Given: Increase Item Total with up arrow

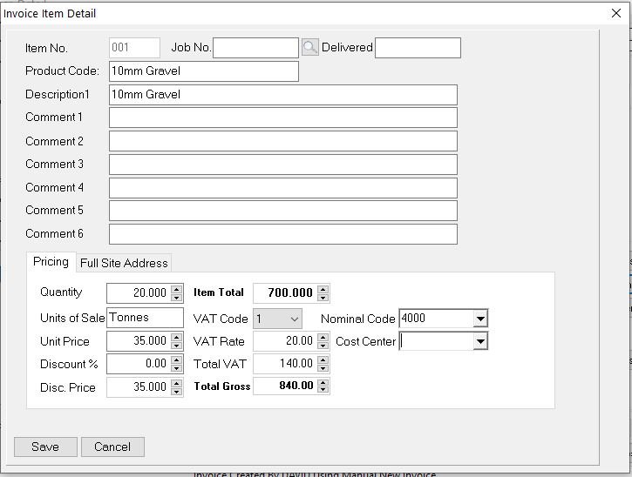Looking at the screenshot, I should coord(323,289).
